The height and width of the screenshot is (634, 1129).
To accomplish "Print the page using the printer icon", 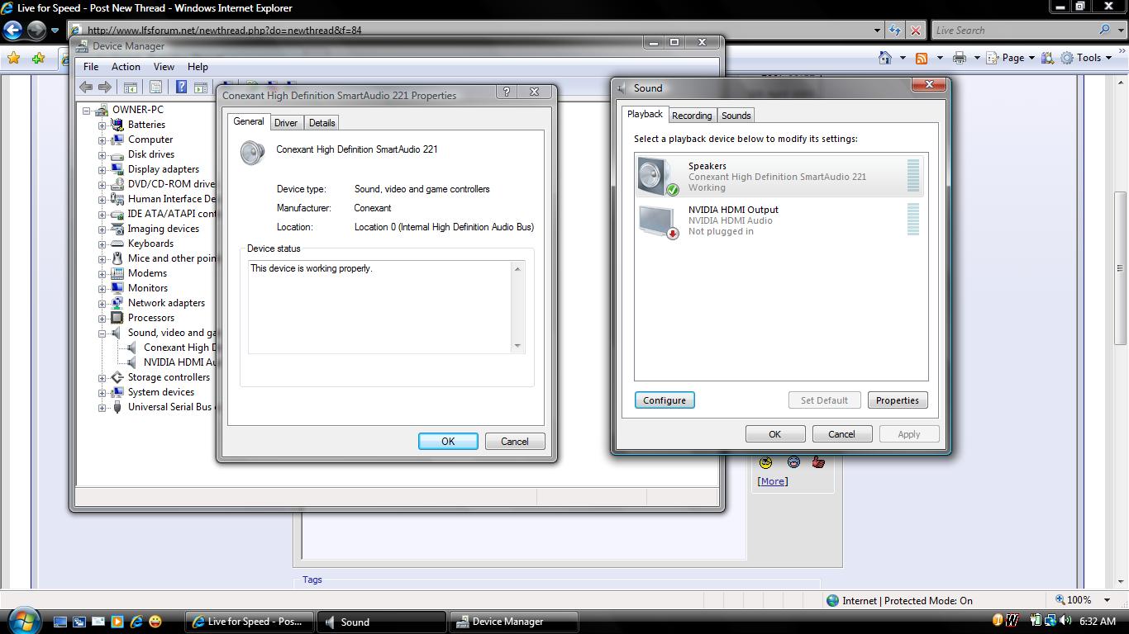I will coord(959,58).
